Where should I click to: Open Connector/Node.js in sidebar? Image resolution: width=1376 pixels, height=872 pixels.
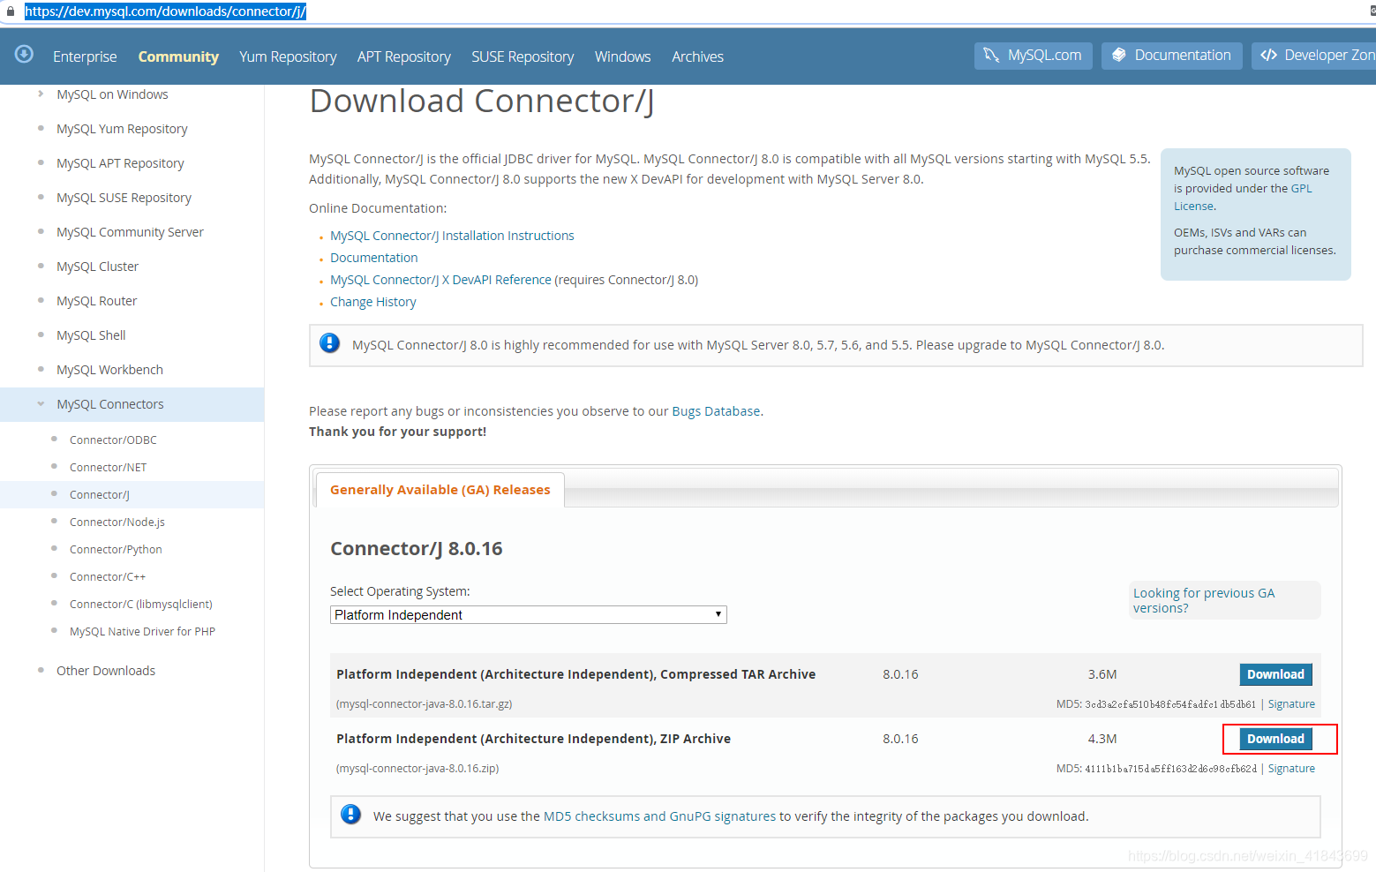tap(117, 522)
